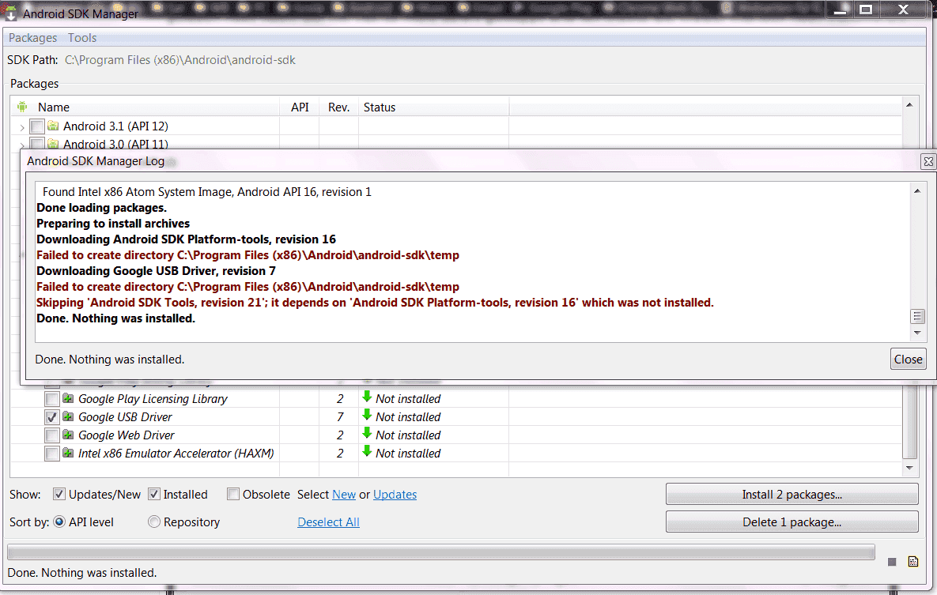This screenshot has height=595, width=937.
Task: Click the Intel HAXM package icon
Action: [x=68, y=453]
